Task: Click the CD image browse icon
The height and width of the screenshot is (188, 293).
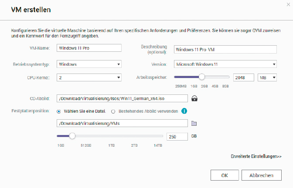Action: click(x=194, y=98)
